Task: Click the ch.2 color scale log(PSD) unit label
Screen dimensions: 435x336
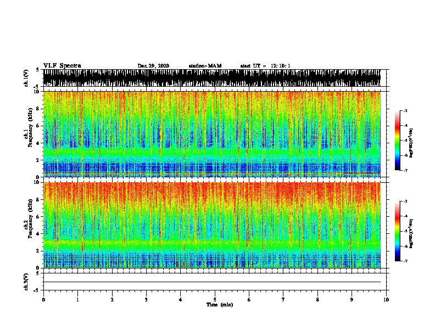Action: (411, 234)
